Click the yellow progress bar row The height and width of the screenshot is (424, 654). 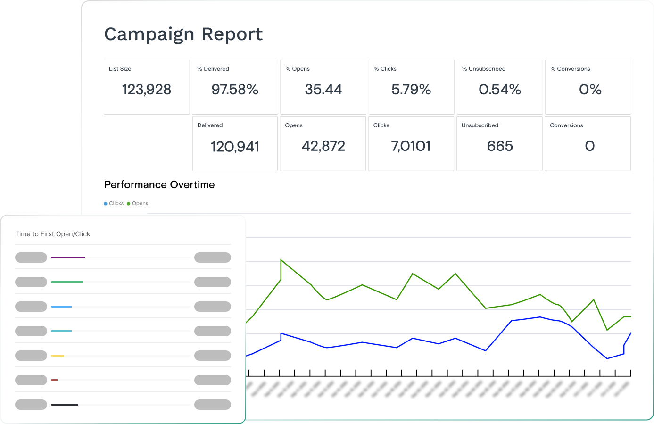(x=123, y=356)
